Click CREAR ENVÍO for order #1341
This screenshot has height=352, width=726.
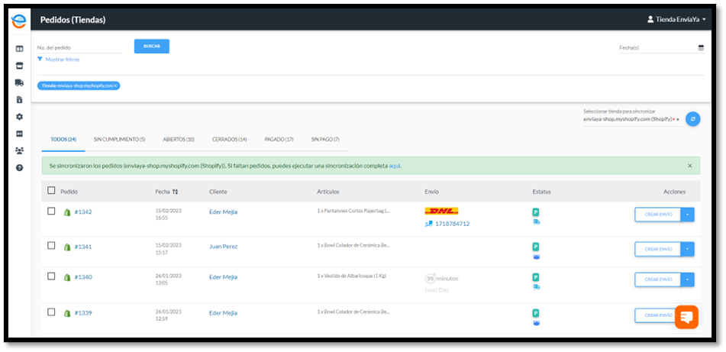(658, 249)
